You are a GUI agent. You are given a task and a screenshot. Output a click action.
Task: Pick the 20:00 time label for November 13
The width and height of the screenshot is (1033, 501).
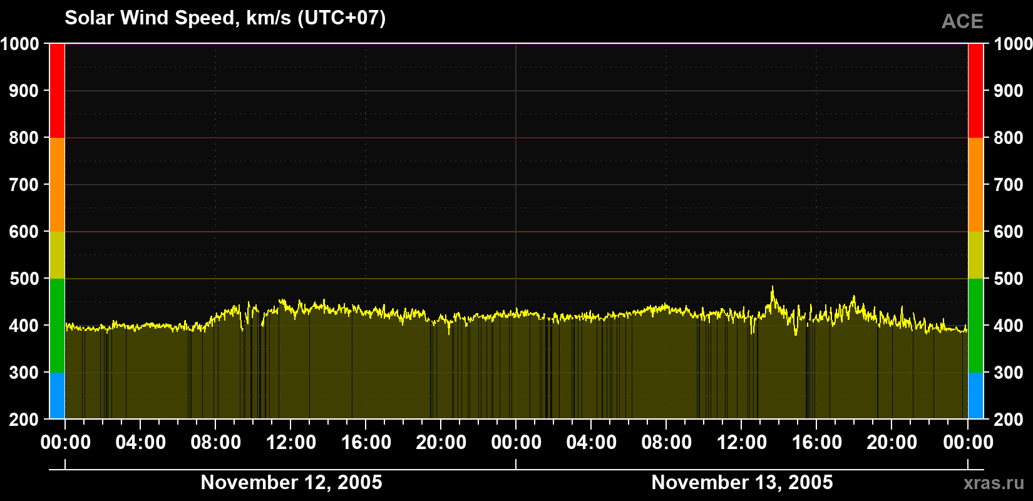(x=892, y=443)
